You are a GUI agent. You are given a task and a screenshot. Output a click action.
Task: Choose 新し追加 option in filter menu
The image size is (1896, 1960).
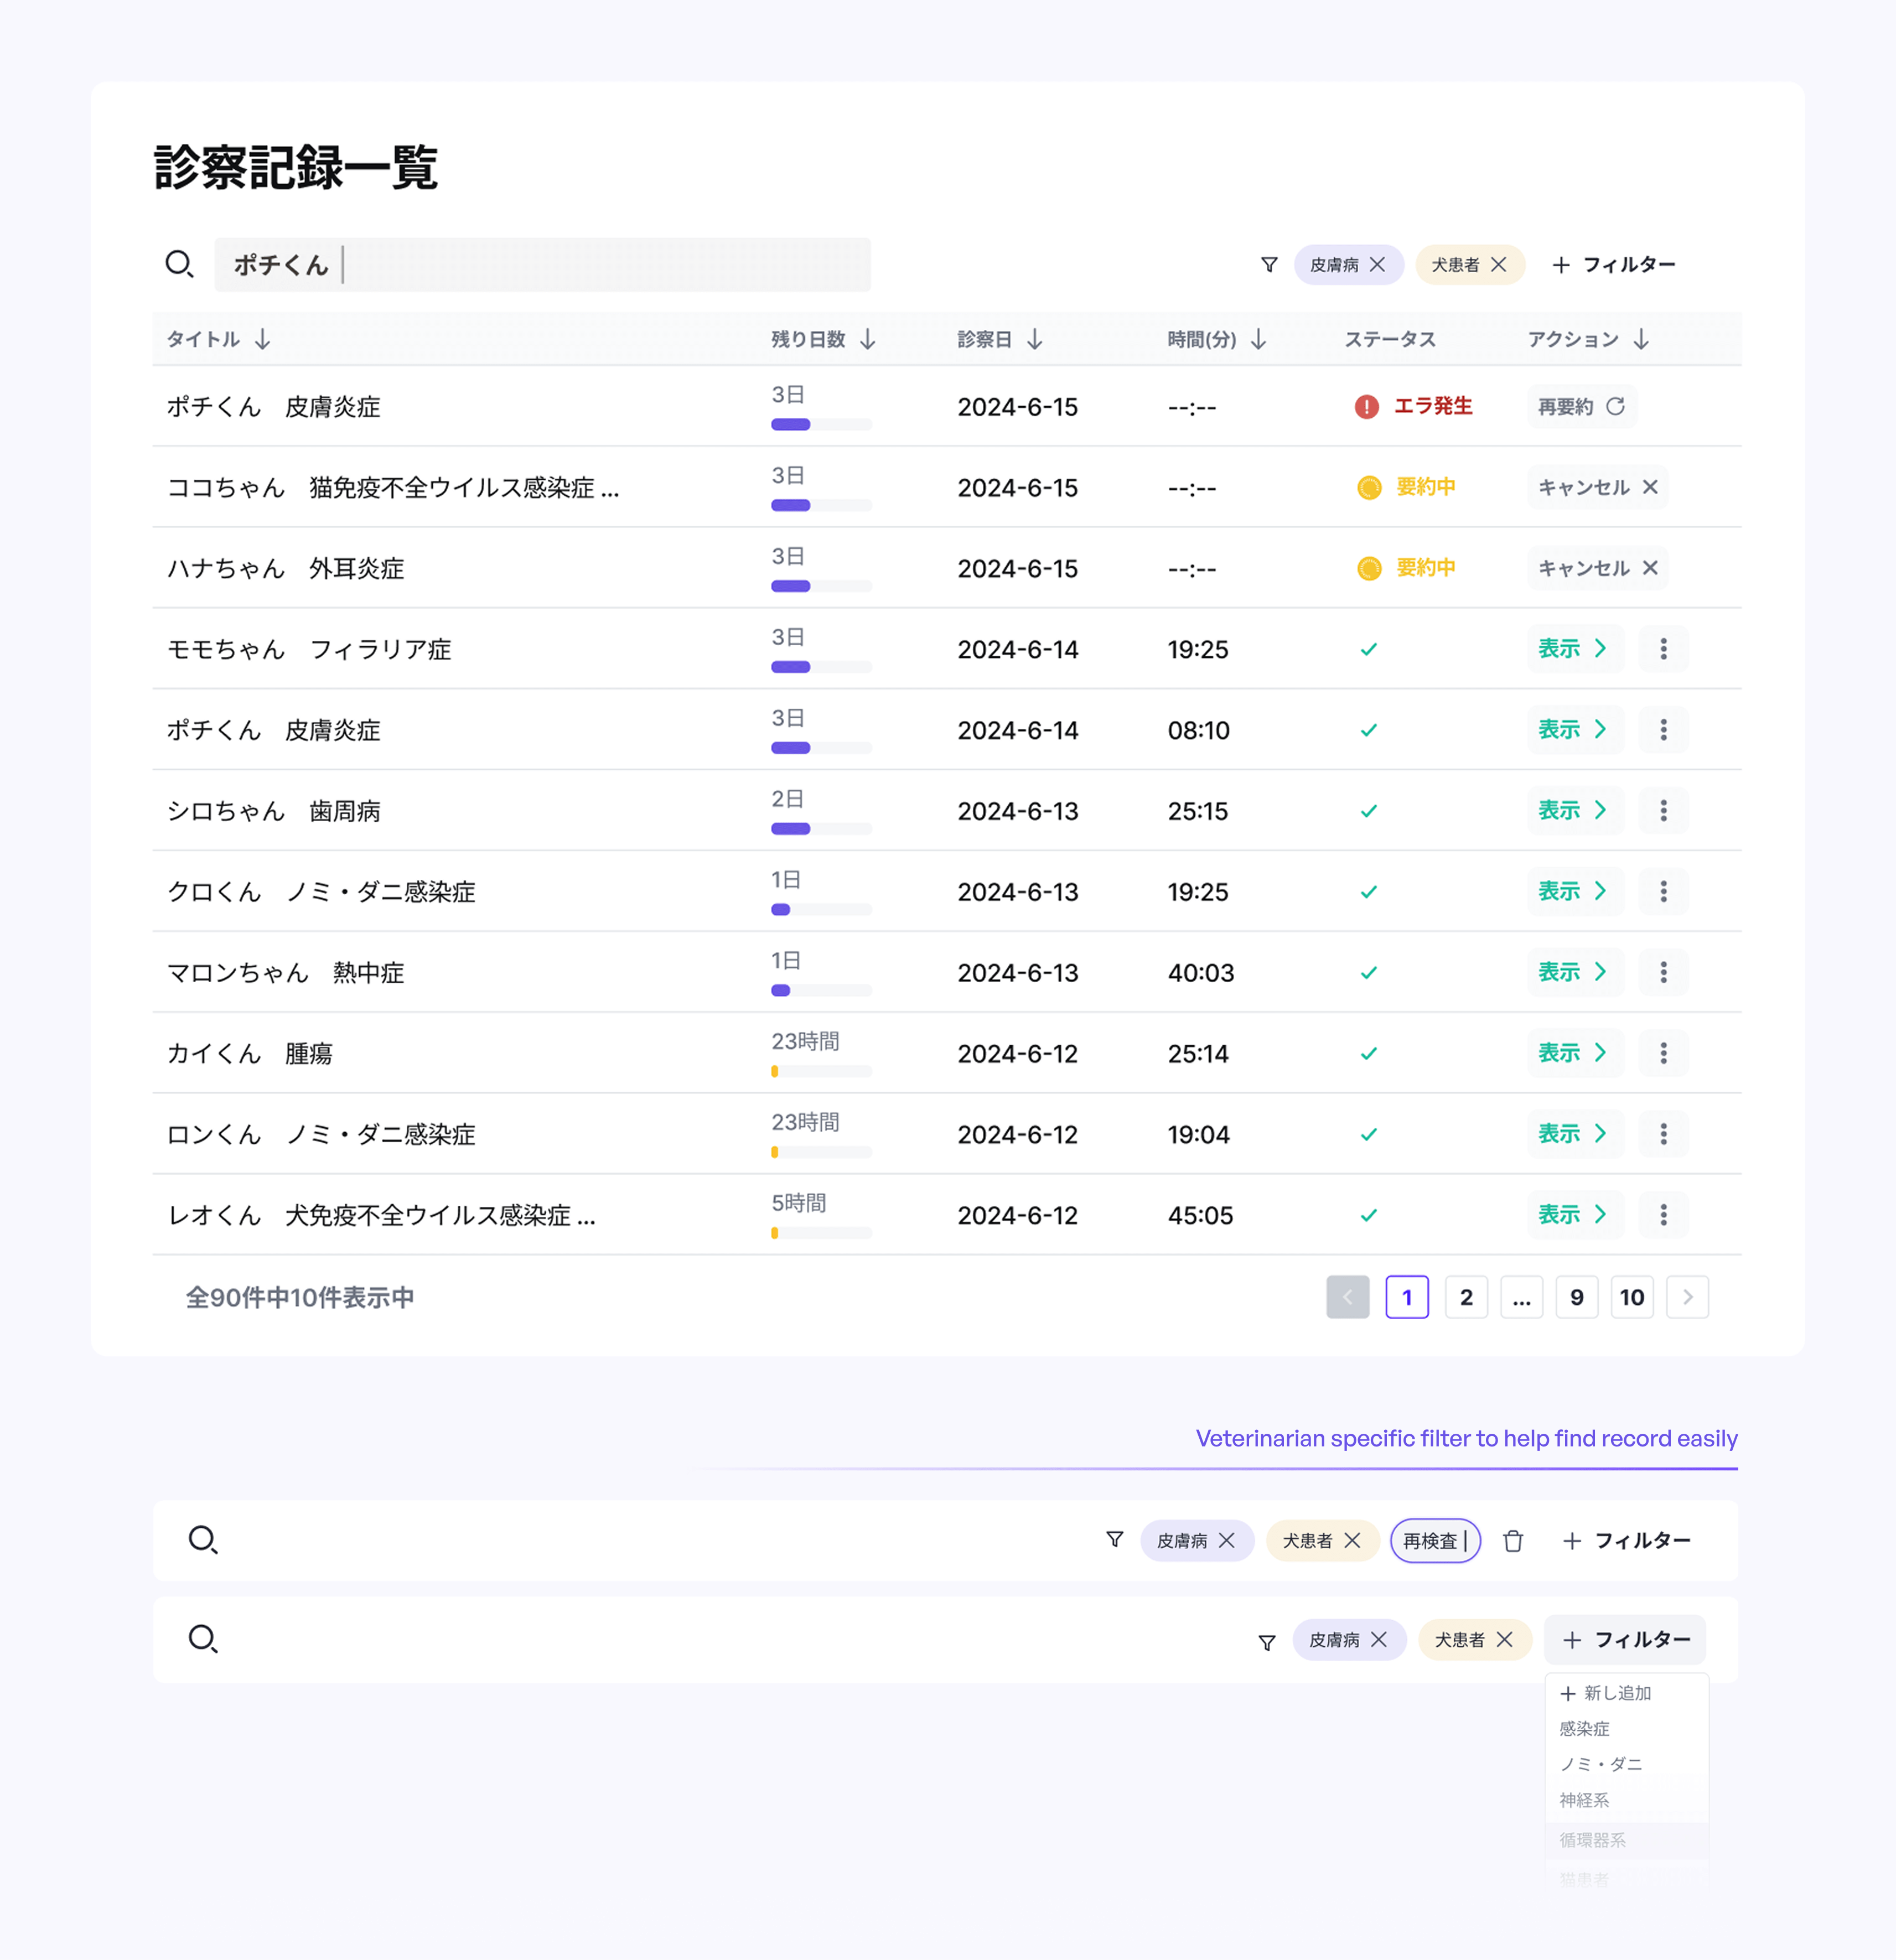coord(1606,1693)
